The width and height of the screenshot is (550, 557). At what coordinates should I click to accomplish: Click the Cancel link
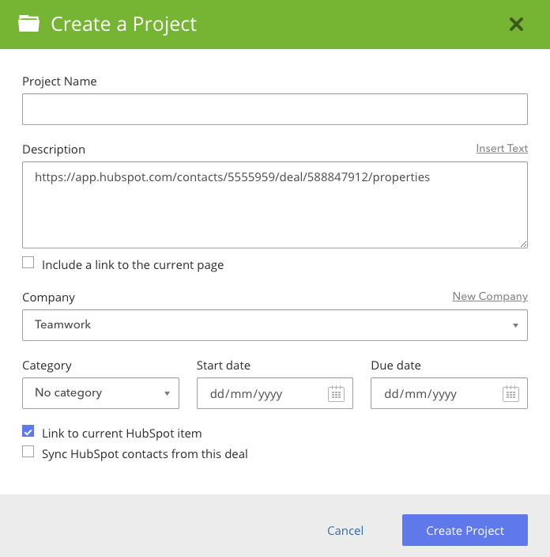click(345, 530)
